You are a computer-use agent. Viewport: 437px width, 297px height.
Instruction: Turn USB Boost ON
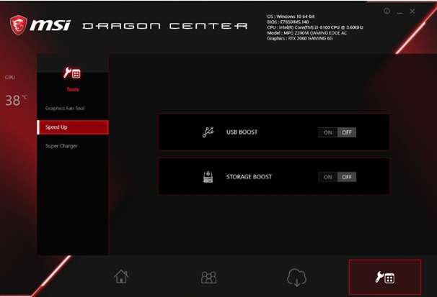point(327,132)
